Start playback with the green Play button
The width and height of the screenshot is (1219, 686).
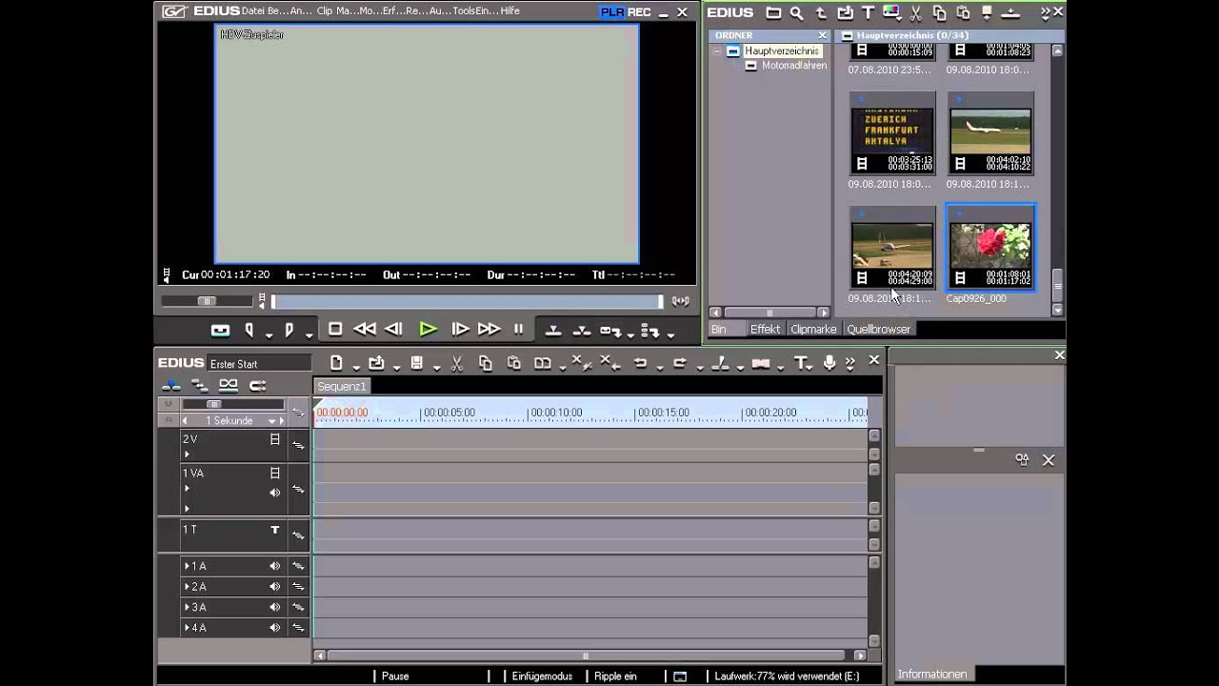(428, 330)
